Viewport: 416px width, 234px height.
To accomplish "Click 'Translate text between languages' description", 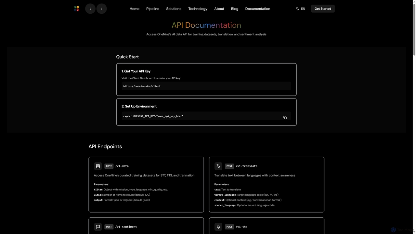I will point(255,175).
